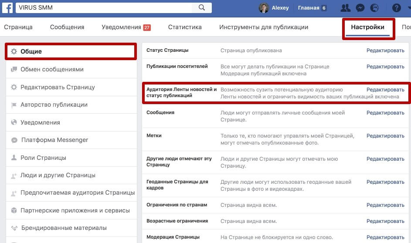Open Платформа Messenger settings

(x=71, y=140)
